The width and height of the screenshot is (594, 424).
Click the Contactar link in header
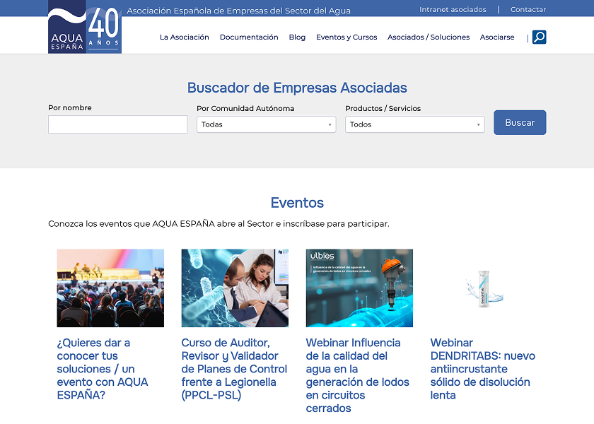(x=528, y=10)
